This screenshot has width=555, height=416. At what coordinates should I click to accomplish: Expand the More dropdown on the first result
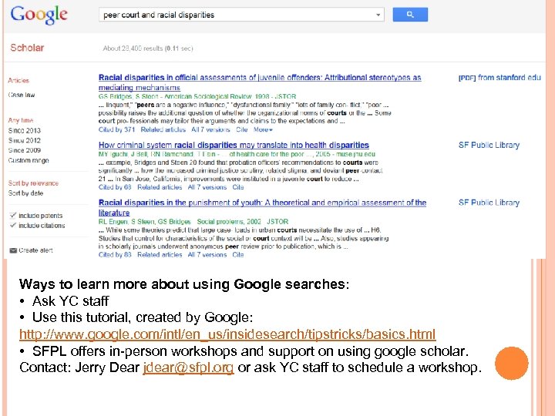(x=263, y=130)
